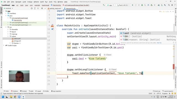Viewport: 177px width, 99px height.
Task: Toggle Device File Explorer side tab
Action: pos(176,82)
